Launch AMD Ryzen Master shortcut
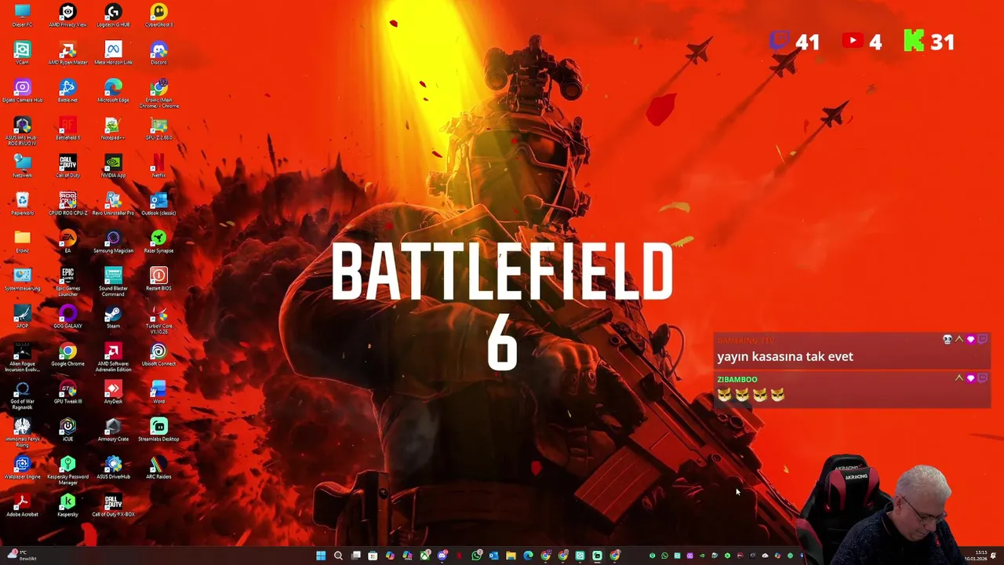 (x=67, y=53)
